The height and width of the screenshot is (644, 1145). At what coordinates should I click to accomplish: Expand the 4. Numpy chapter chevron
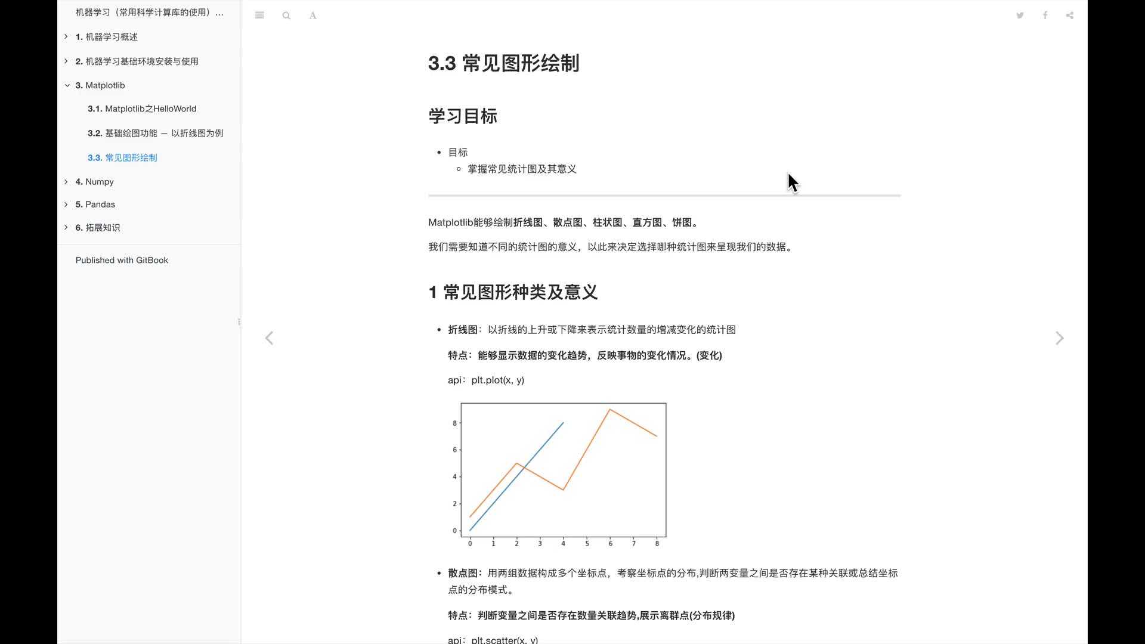point(66,181)
